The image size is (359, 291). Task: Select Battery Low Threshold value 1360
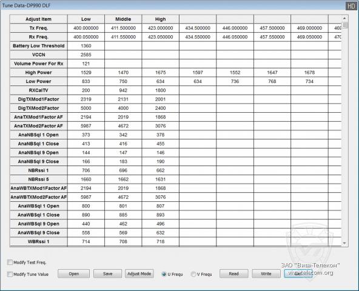click(86, 46)
